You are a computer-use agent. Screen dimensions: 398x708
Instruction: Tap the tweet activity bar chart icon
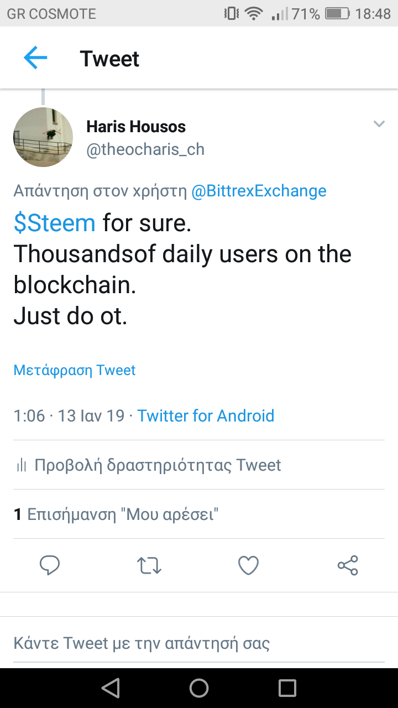tap(22, 466)
